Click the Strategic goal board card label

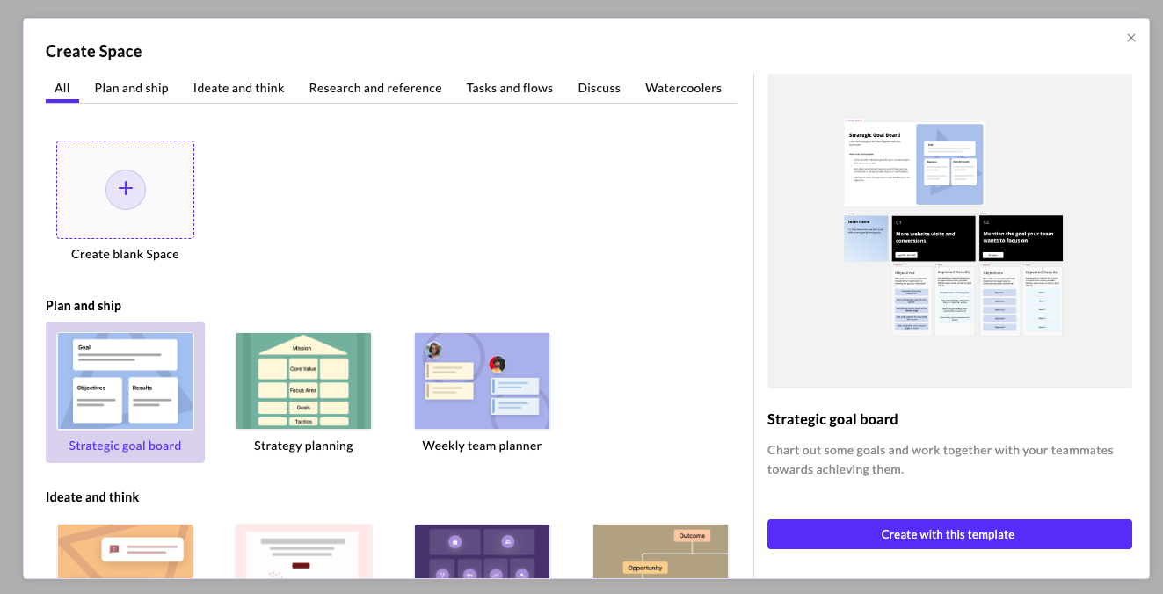click(126, 445)
